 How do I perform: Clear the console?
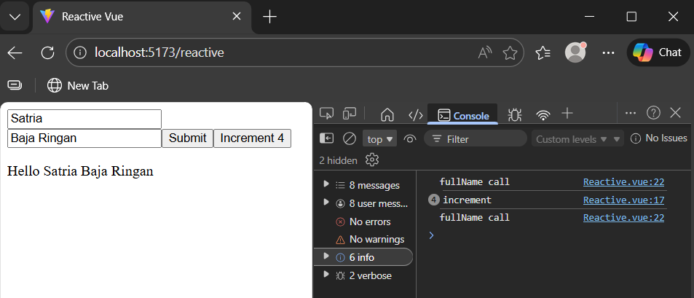click(x=350, y=138)
